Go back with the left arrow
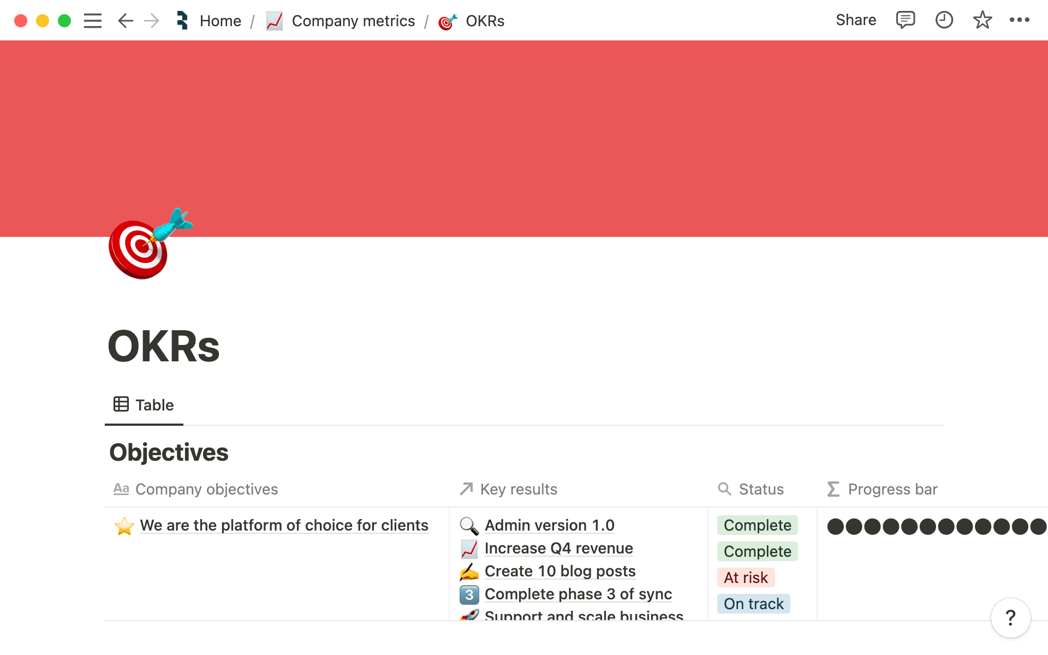Viewport: 1048px width, 655px height. tap(126, 21)
